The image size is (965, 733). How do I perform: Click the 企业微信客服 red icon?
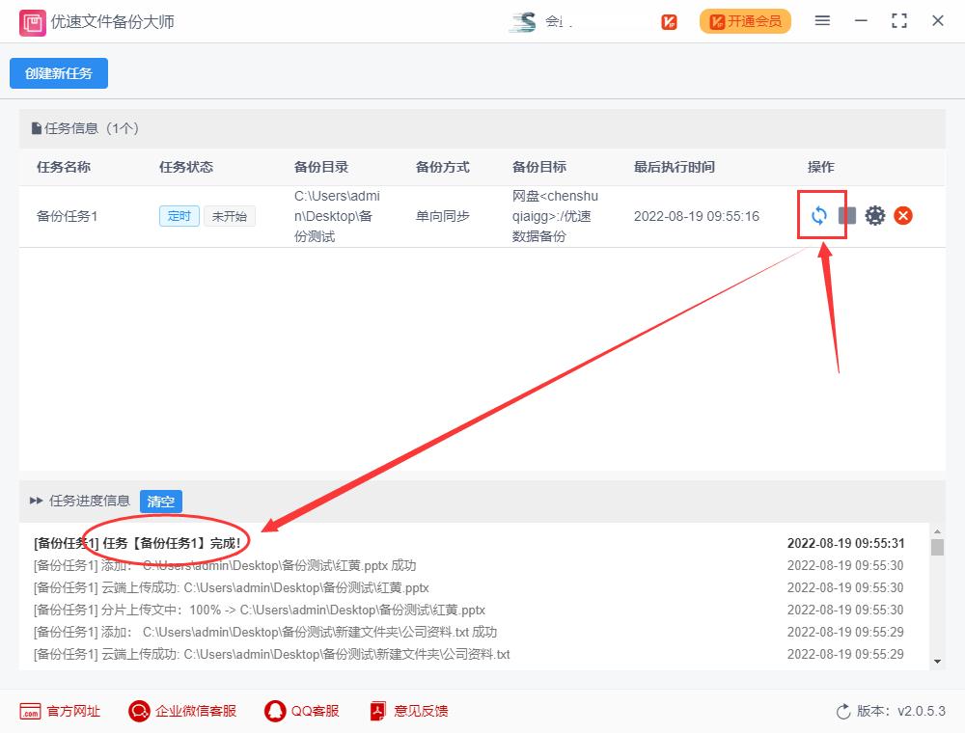(138, 711)
